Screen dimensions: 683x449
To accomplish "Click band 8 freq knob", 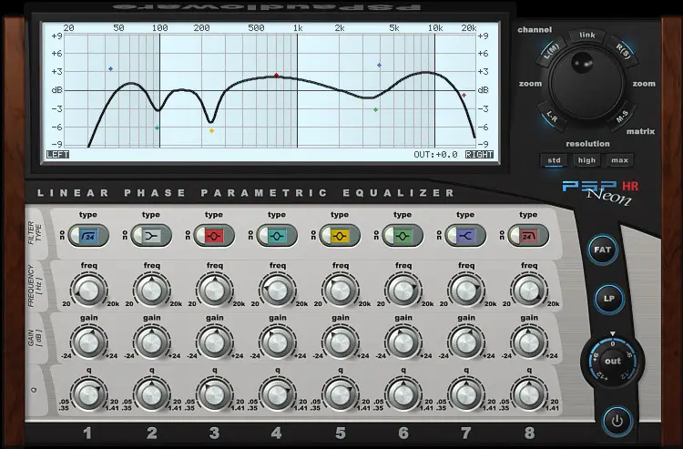I will coord(529,290).
